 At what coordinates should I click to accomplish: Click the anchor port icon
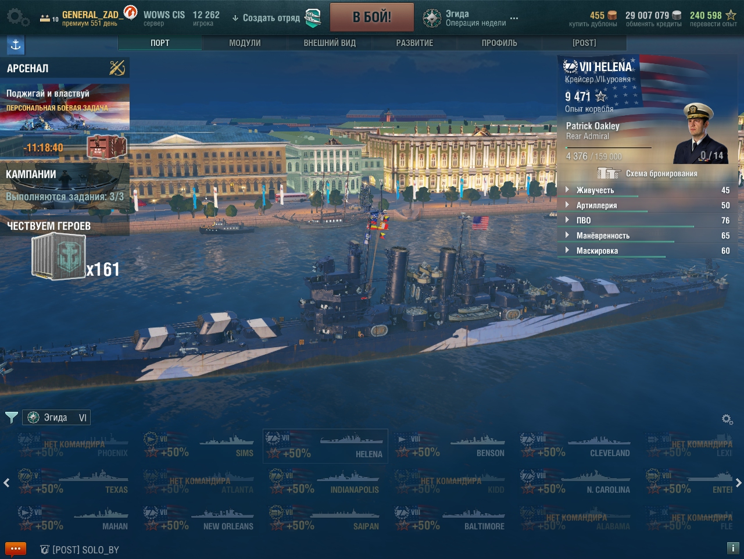coord(16,45)
